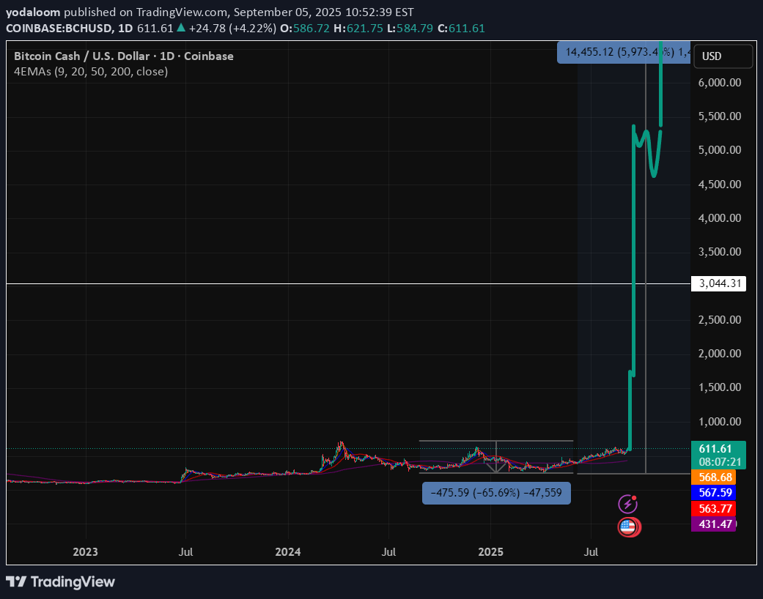Click the purple lightning bolt event icon
Screen dimensions: 763x599
627,505
